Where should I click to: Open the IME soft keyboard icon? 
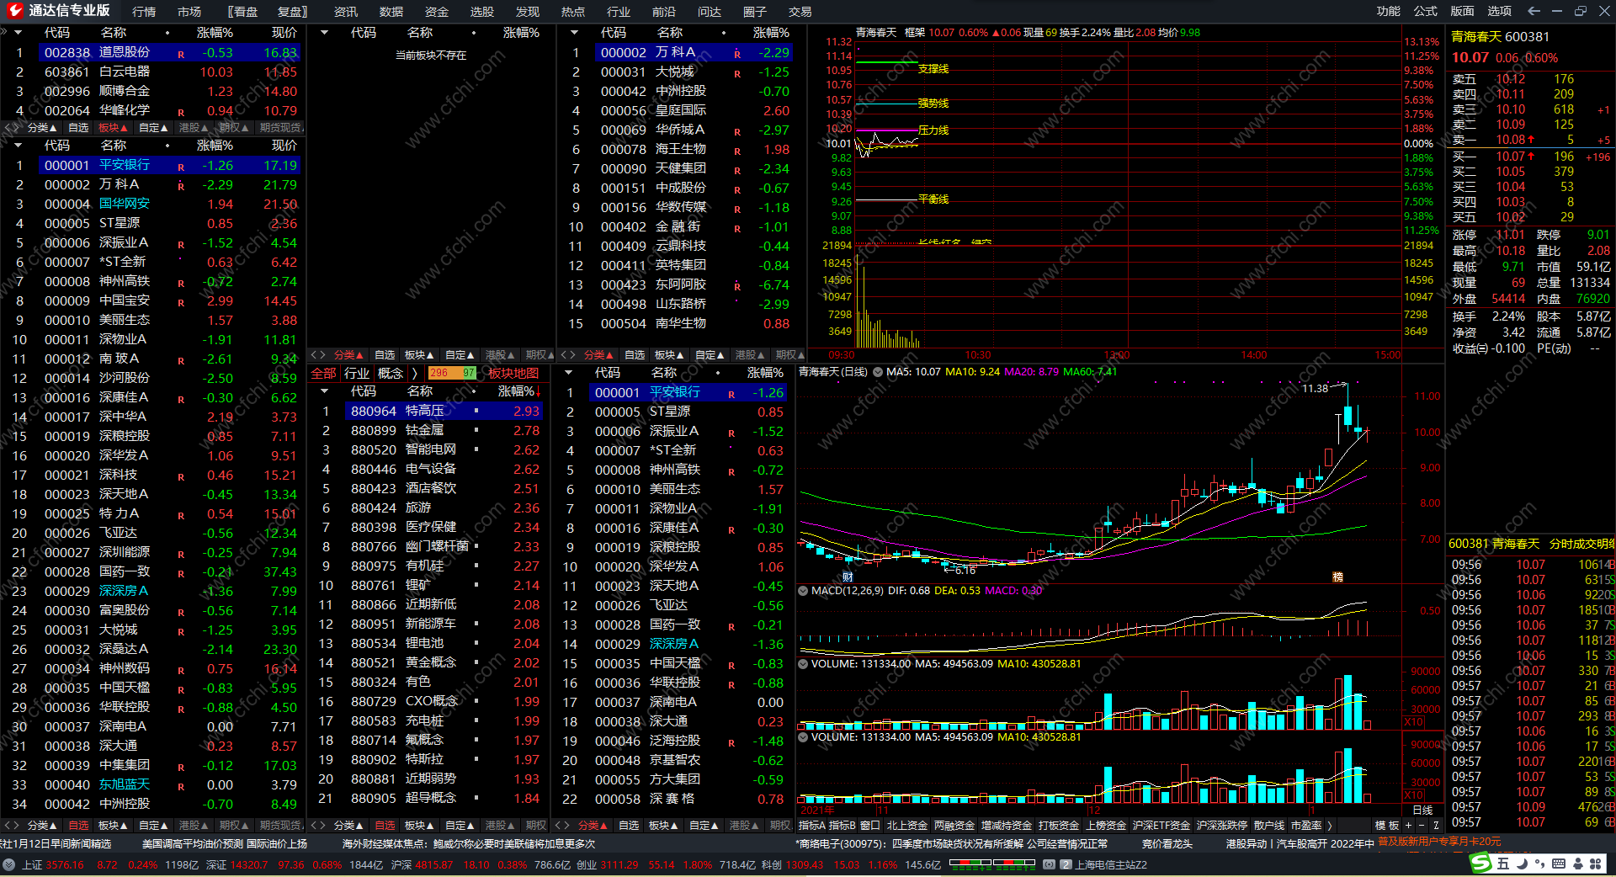[1558, 864]
